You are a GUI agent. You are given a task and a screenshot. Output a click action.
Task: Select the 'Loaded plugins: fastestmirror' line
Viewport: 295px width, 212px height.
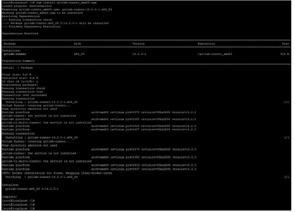click(27, 6)
